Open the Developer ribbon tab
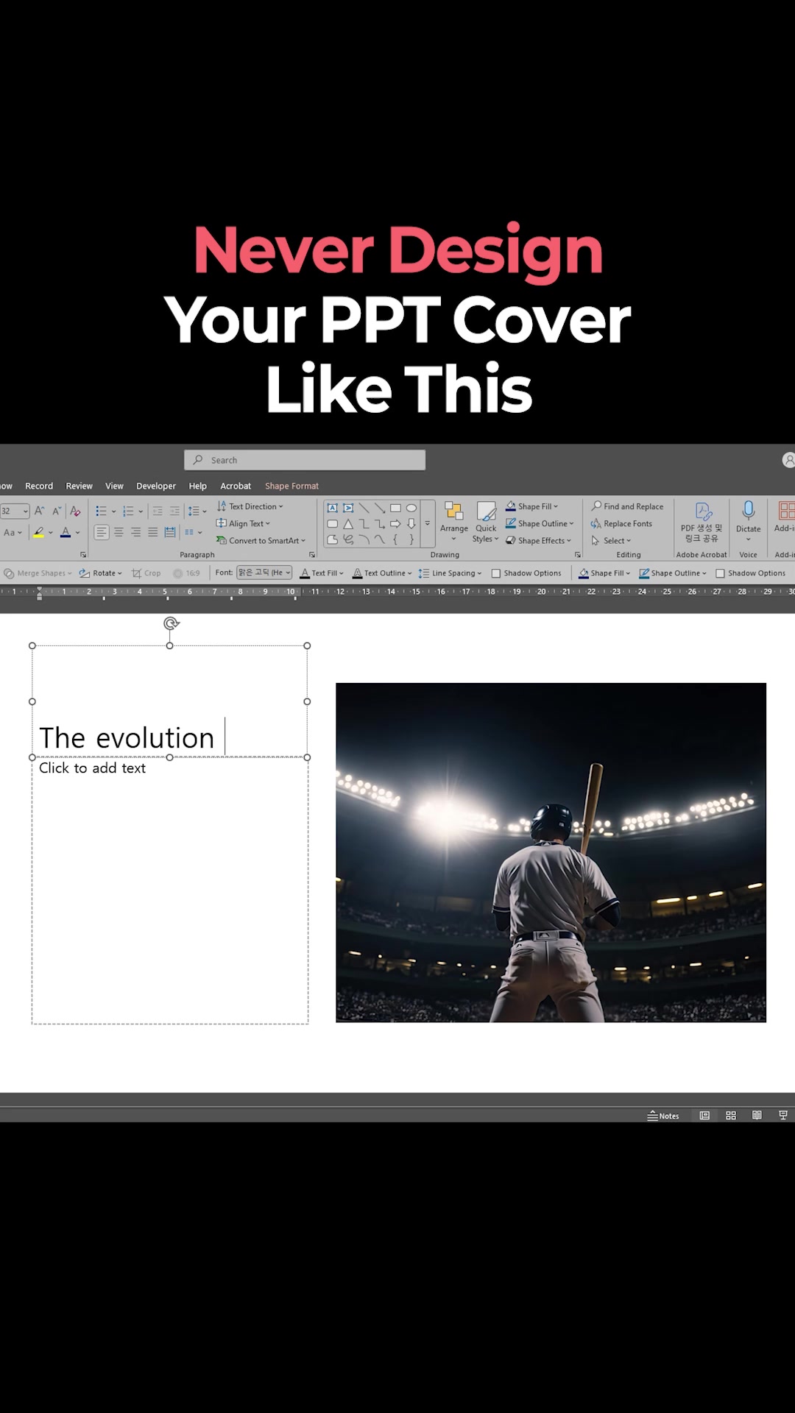 (156, 486)
